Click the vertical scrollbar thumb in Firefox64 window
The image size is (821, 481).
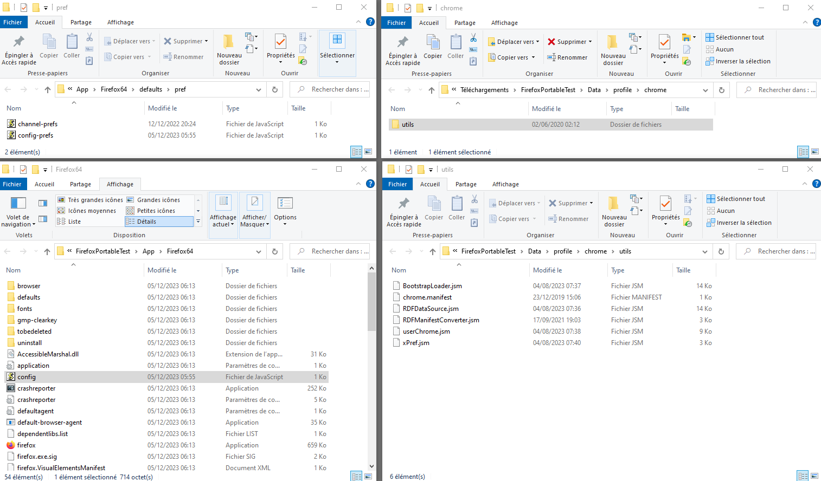371,302
